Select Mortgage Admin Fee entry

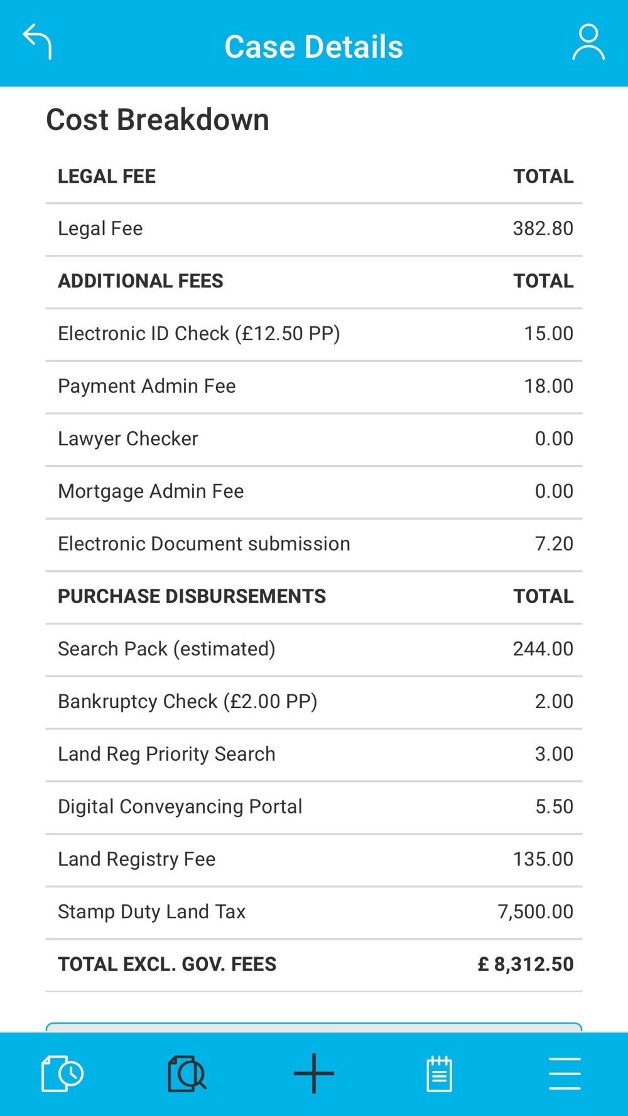[314, 492]
